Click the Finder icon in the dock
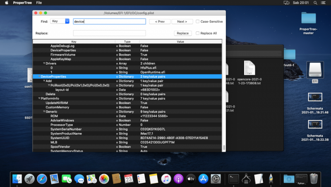The image size is (331, 187). (x=17, y=178)
